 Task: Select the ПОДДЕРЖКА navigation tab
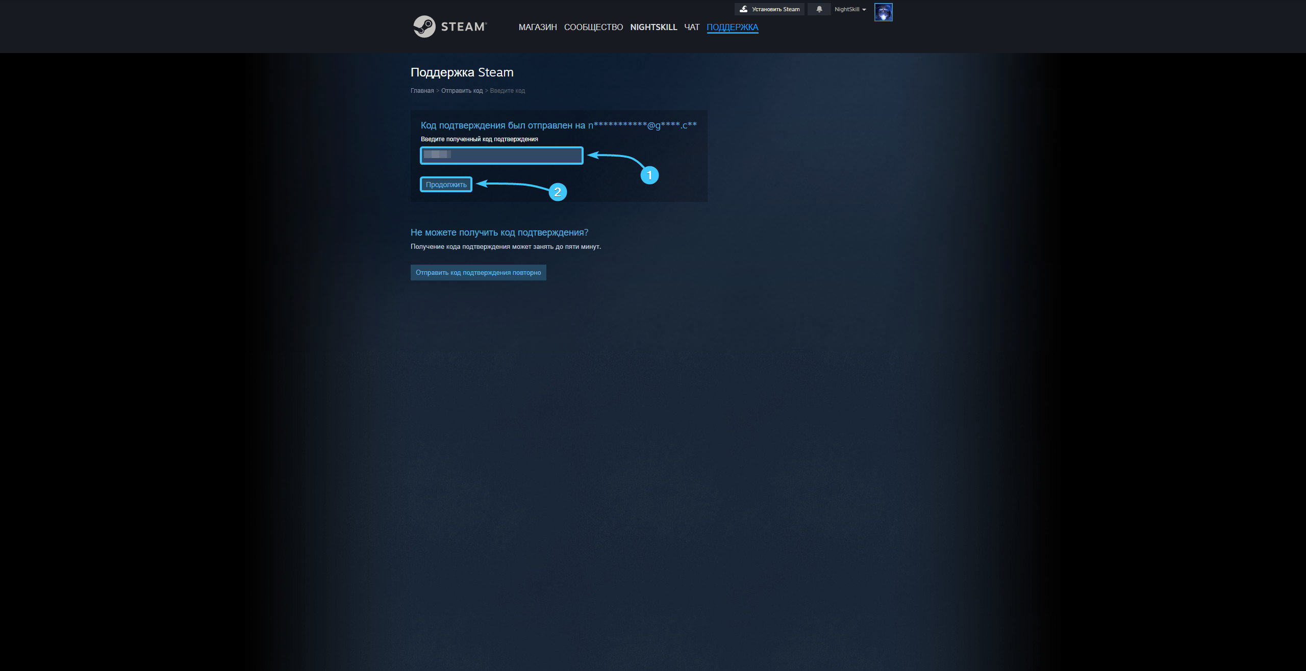point(732,27)
